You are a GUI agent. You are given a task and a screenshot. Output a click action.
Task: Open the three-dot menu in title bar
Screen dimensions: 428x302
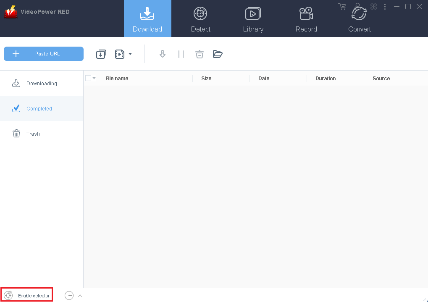pos(385,7)
